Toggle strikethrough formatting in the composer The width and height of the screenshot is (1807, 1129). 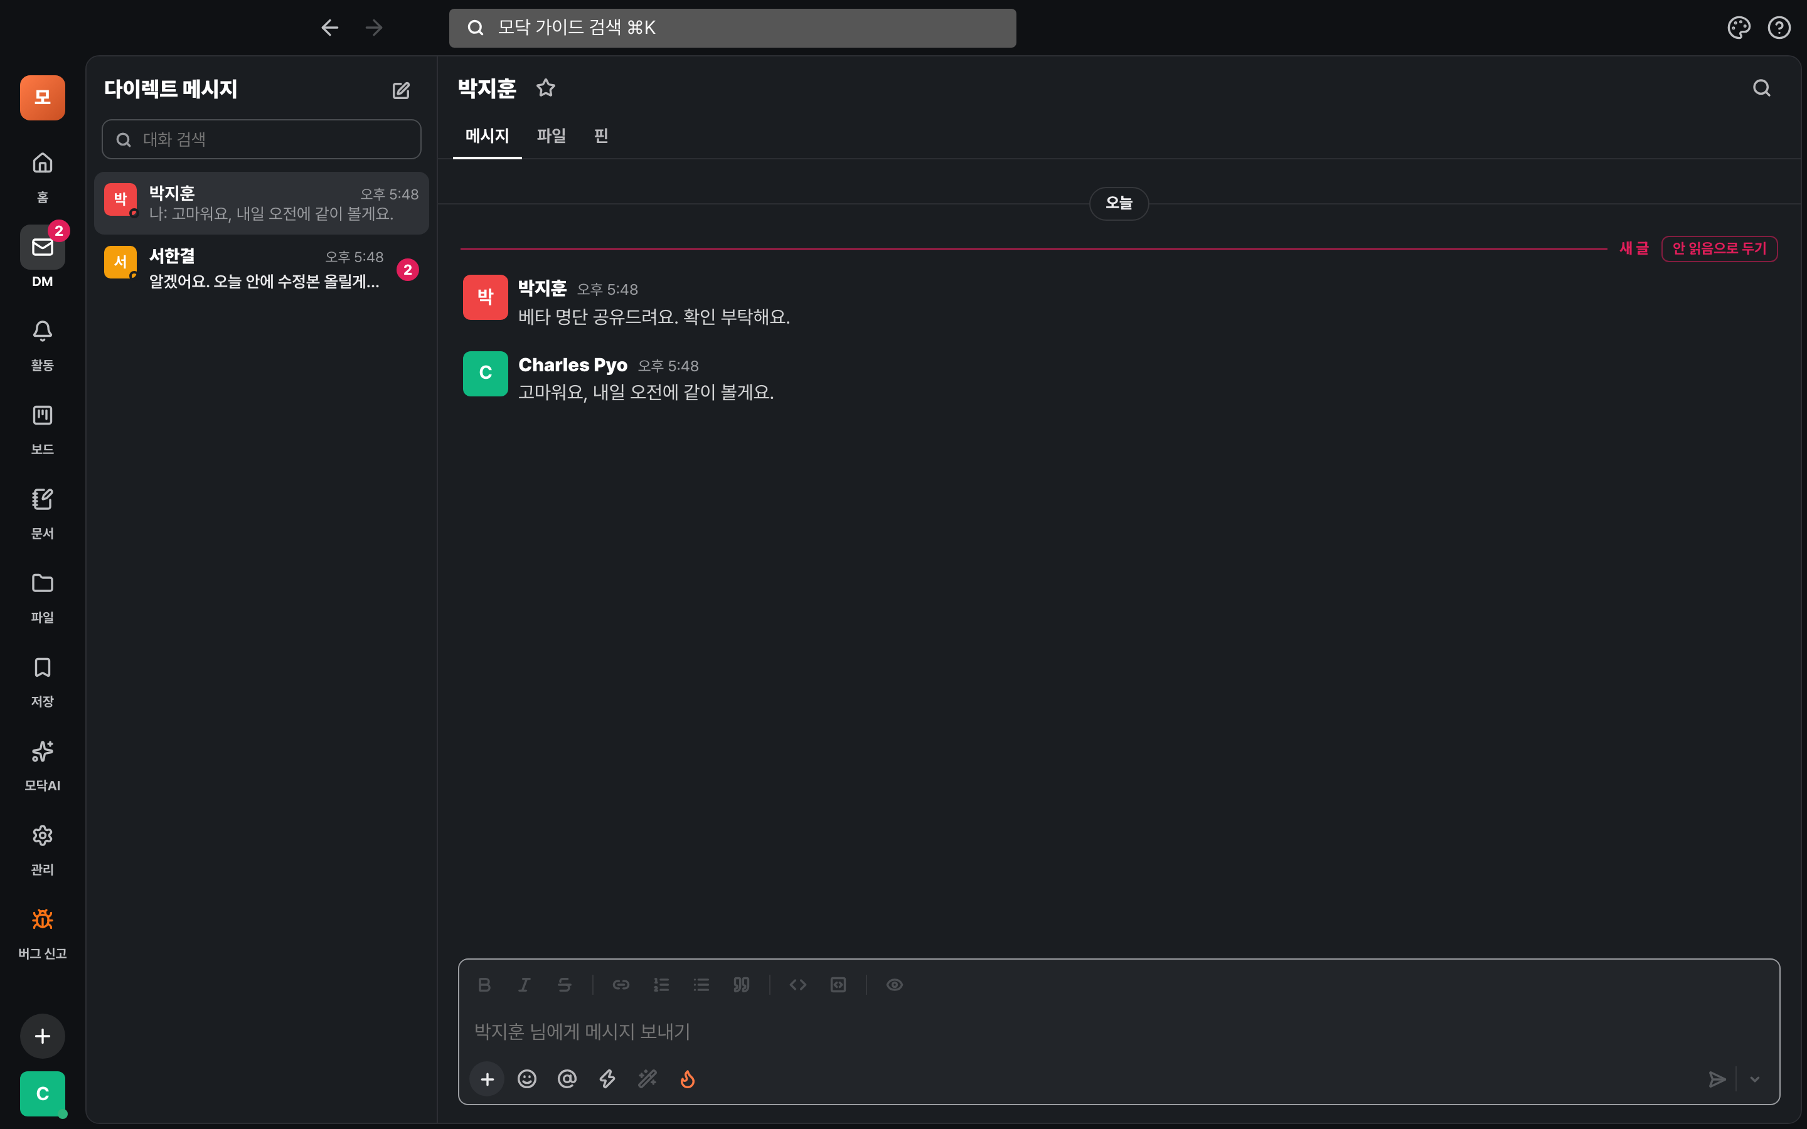[x=565, y=985]
